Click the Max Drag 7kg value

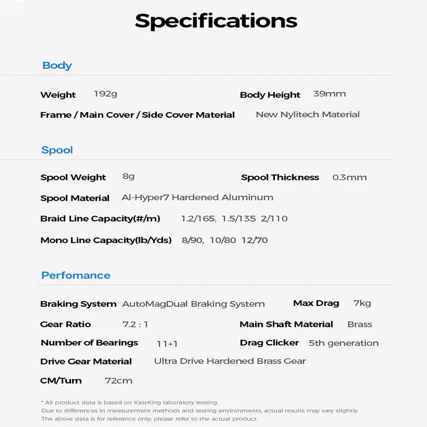[362, 303]
